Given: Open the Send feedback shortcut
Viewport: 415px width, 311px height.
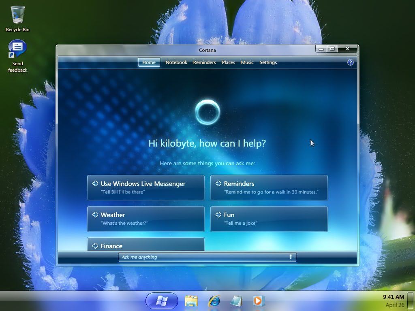Looking at the screenshot, I should (x=17, y=50).
